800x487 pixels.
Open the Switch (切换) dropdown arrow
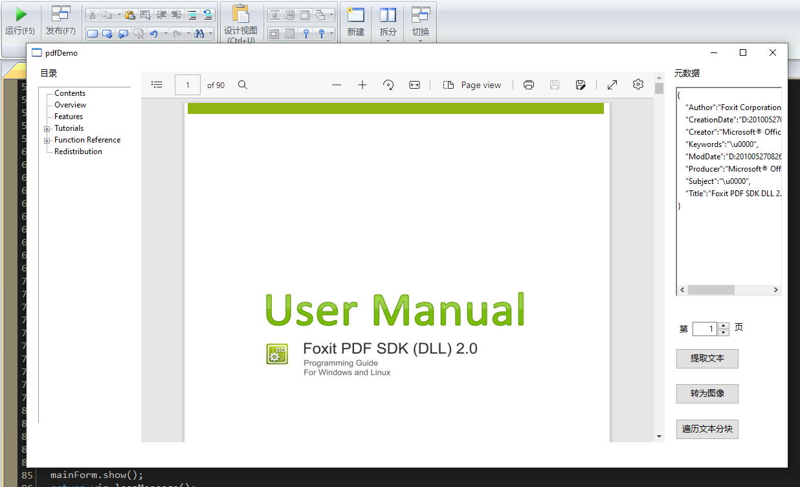pos(421,41)
